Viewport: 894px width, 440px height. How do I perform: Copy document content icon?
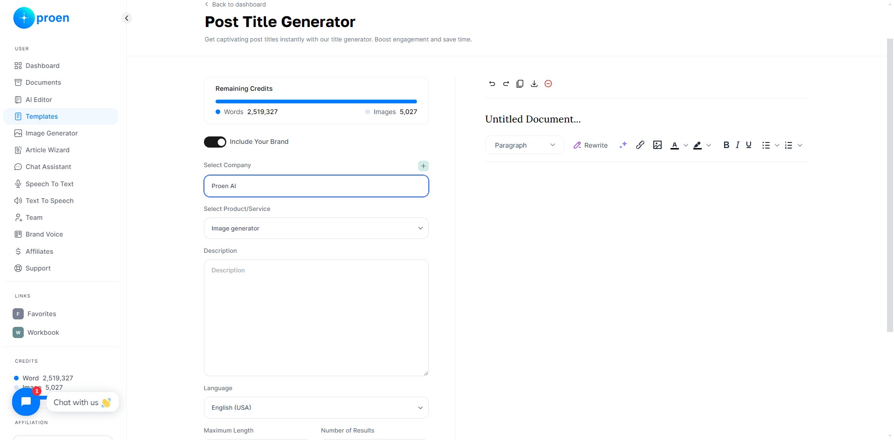[x=520, y=84]
